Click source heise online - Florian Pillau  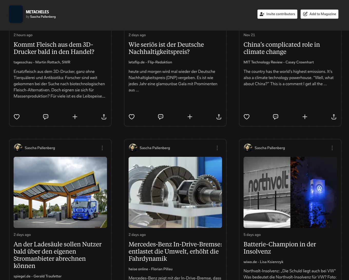150,269
